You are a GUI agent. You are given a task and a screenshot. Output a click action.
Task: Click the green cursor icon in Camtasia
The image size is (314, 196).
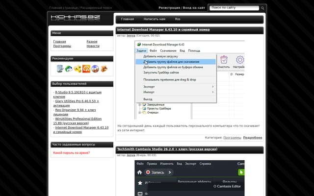[241, 172]
